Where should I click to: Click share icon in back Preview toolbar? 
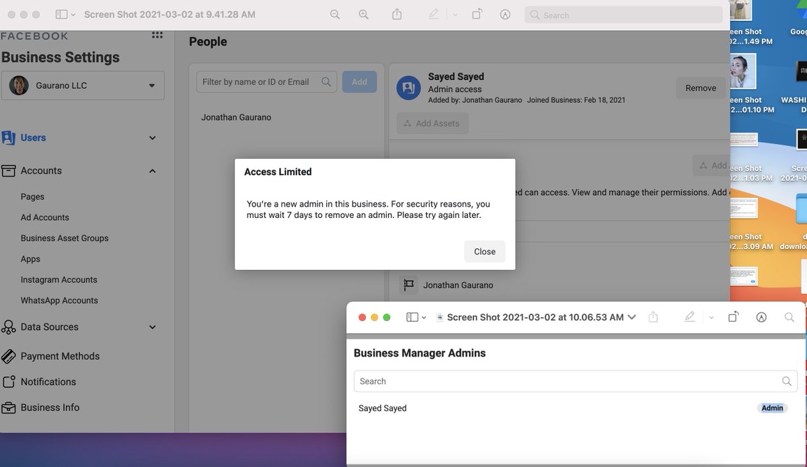(397, 14)
